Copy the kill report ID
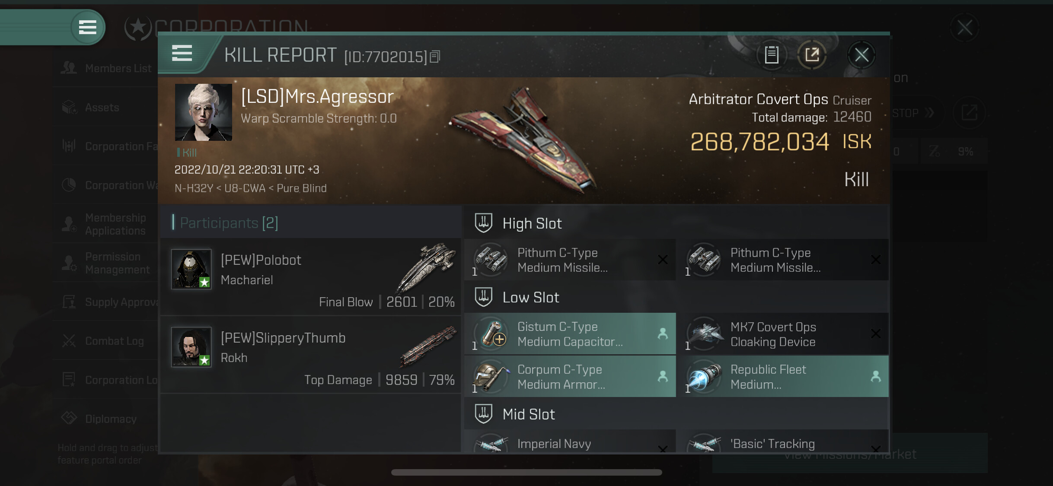The height and width of the screenshot is (486, 1053). (435, 57)
